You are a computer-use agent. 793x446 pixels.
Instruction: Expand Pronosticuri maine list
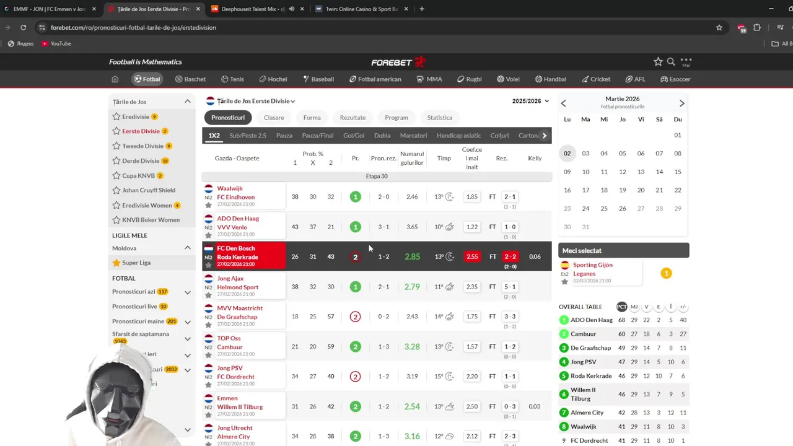coord(188,321)
